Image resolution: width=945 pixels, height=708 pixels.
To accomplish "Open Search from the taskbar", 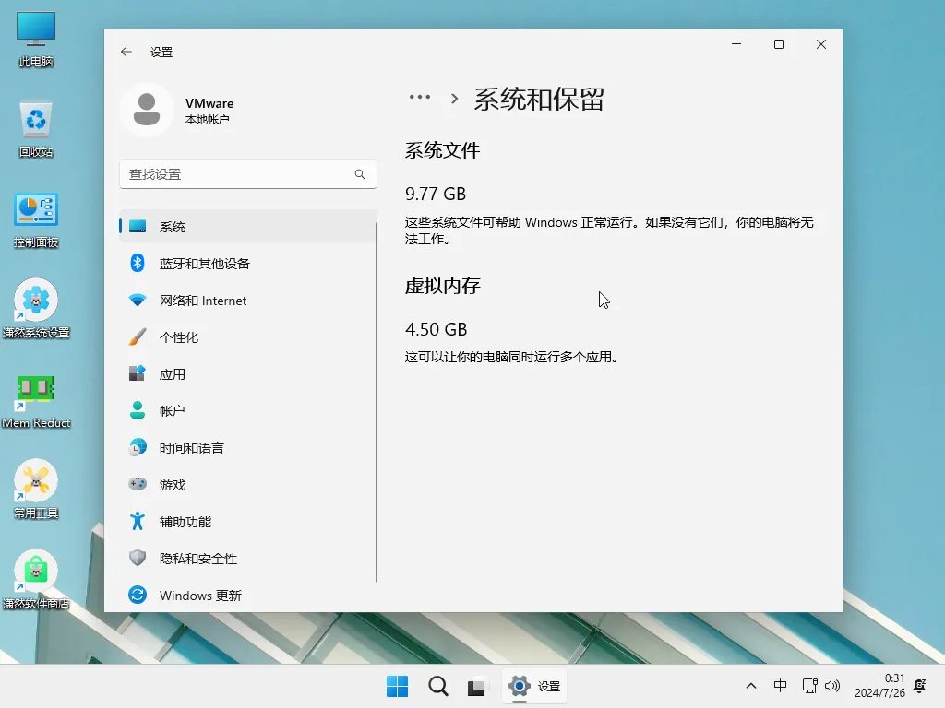I will click(437, 686).
